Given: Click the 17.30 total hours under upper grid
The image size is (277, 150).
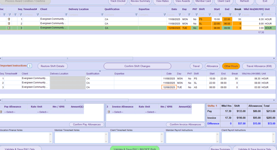Looking at the screenshot, I should tap(261, 33).
